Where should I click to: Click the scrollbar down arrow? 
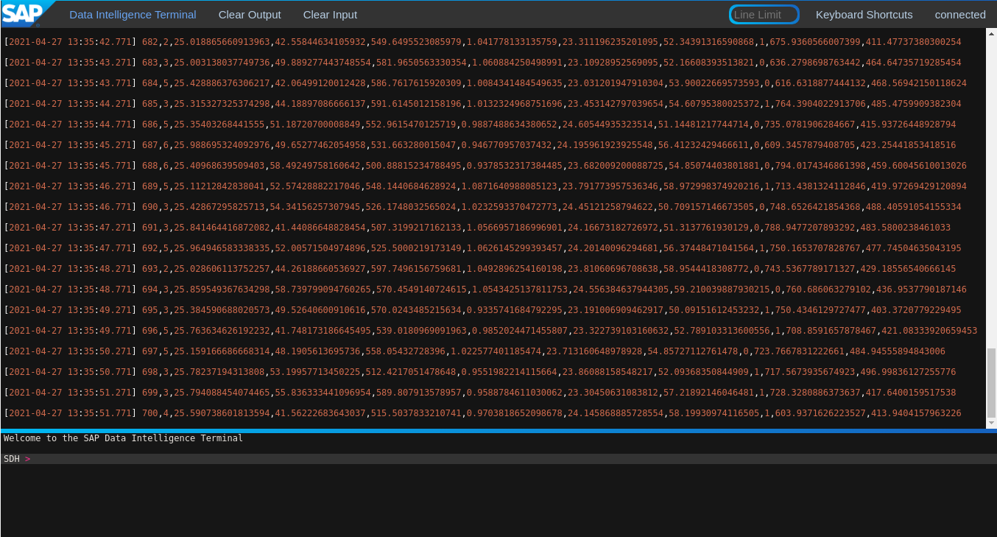[990, 423]
